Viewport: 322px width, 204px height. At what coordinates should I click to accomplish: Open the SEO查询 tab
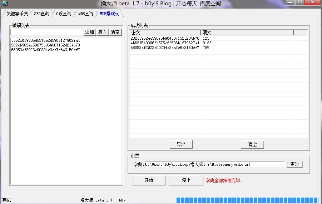pyautogui.click(x=41, y=14)
